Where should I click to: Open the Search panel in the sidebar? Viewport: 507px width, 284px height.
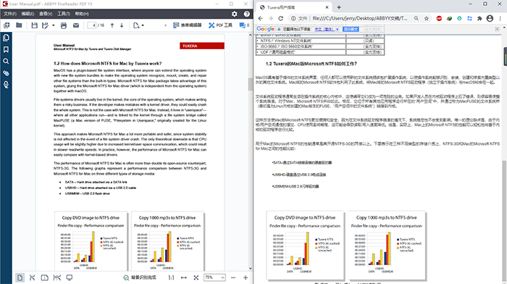[x=6, y=61]
